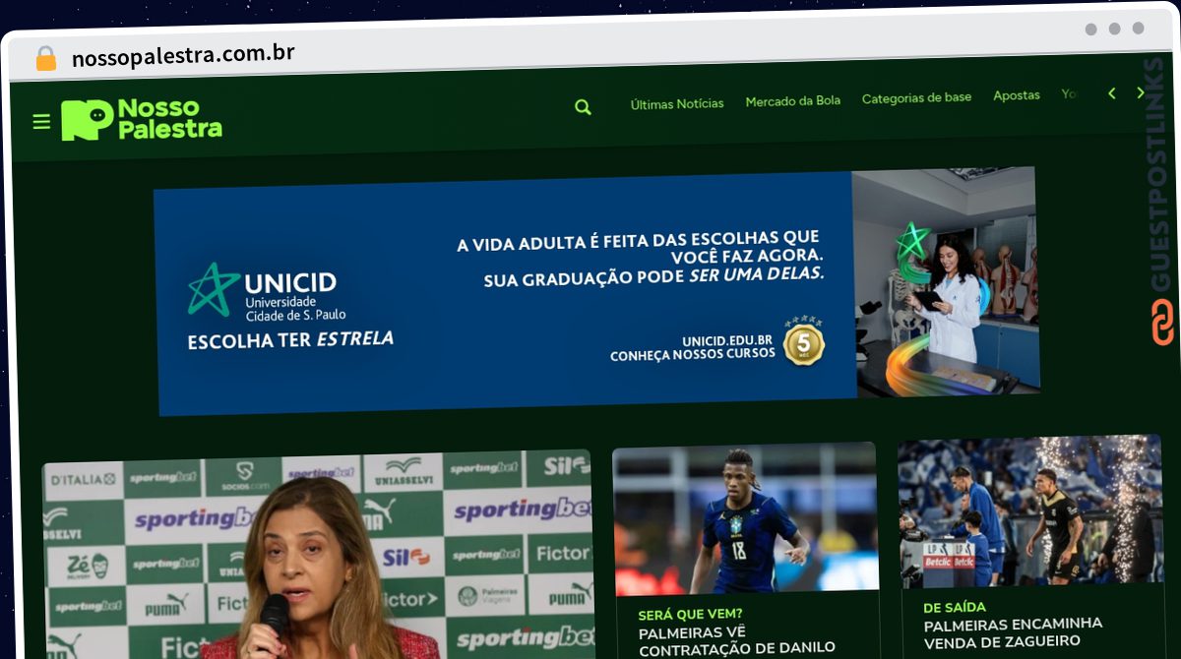Show more menu items with right arrow

tap(1141, 92)
